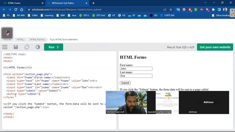Open the Learning bookmarks folder
Viewport: 235px width, 132px height.
coord(47,15)
